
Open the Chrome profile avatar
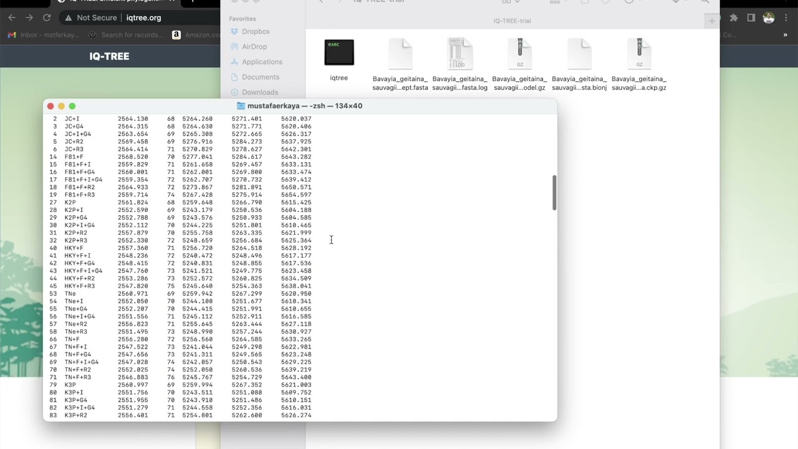pyautogui.click(x=769, y=17)
